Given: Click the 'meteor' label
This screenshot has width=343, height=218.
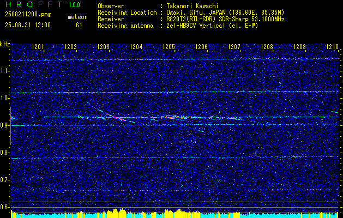Looking at the screenshot, I should click(77, 17).
